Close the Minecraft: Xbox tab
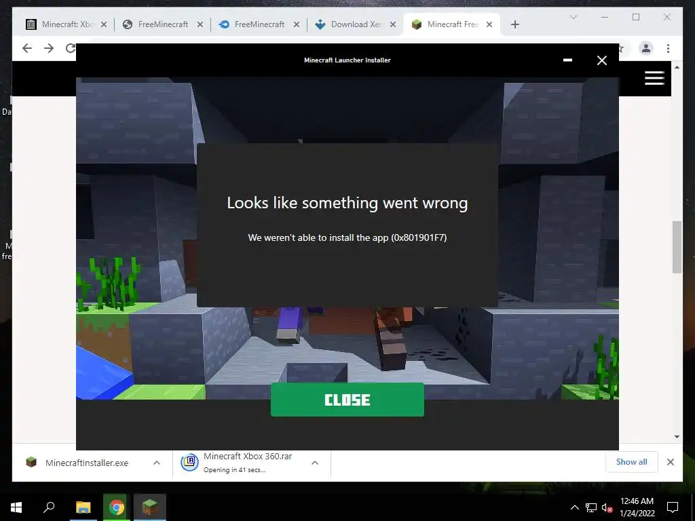 click(x=104, y=24)
